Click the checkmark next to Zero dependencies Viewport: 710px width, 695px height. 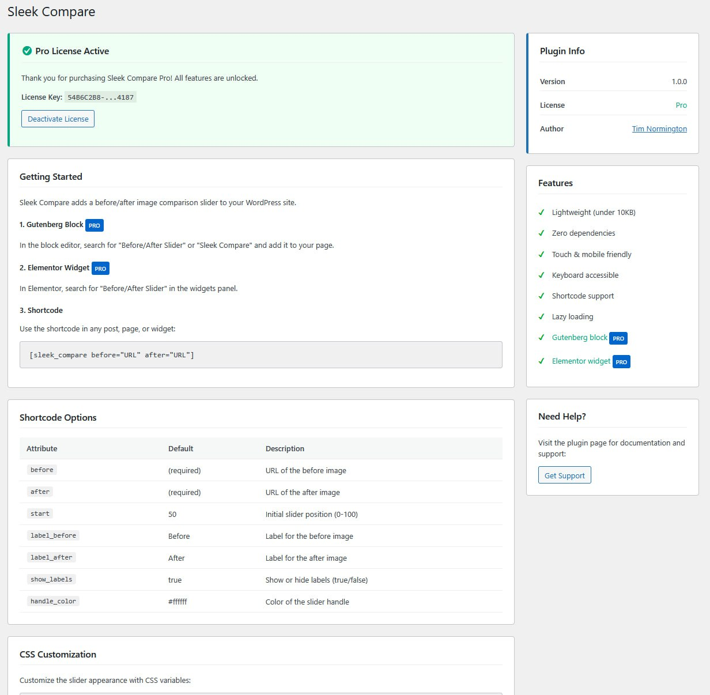(x=542, y=233)
